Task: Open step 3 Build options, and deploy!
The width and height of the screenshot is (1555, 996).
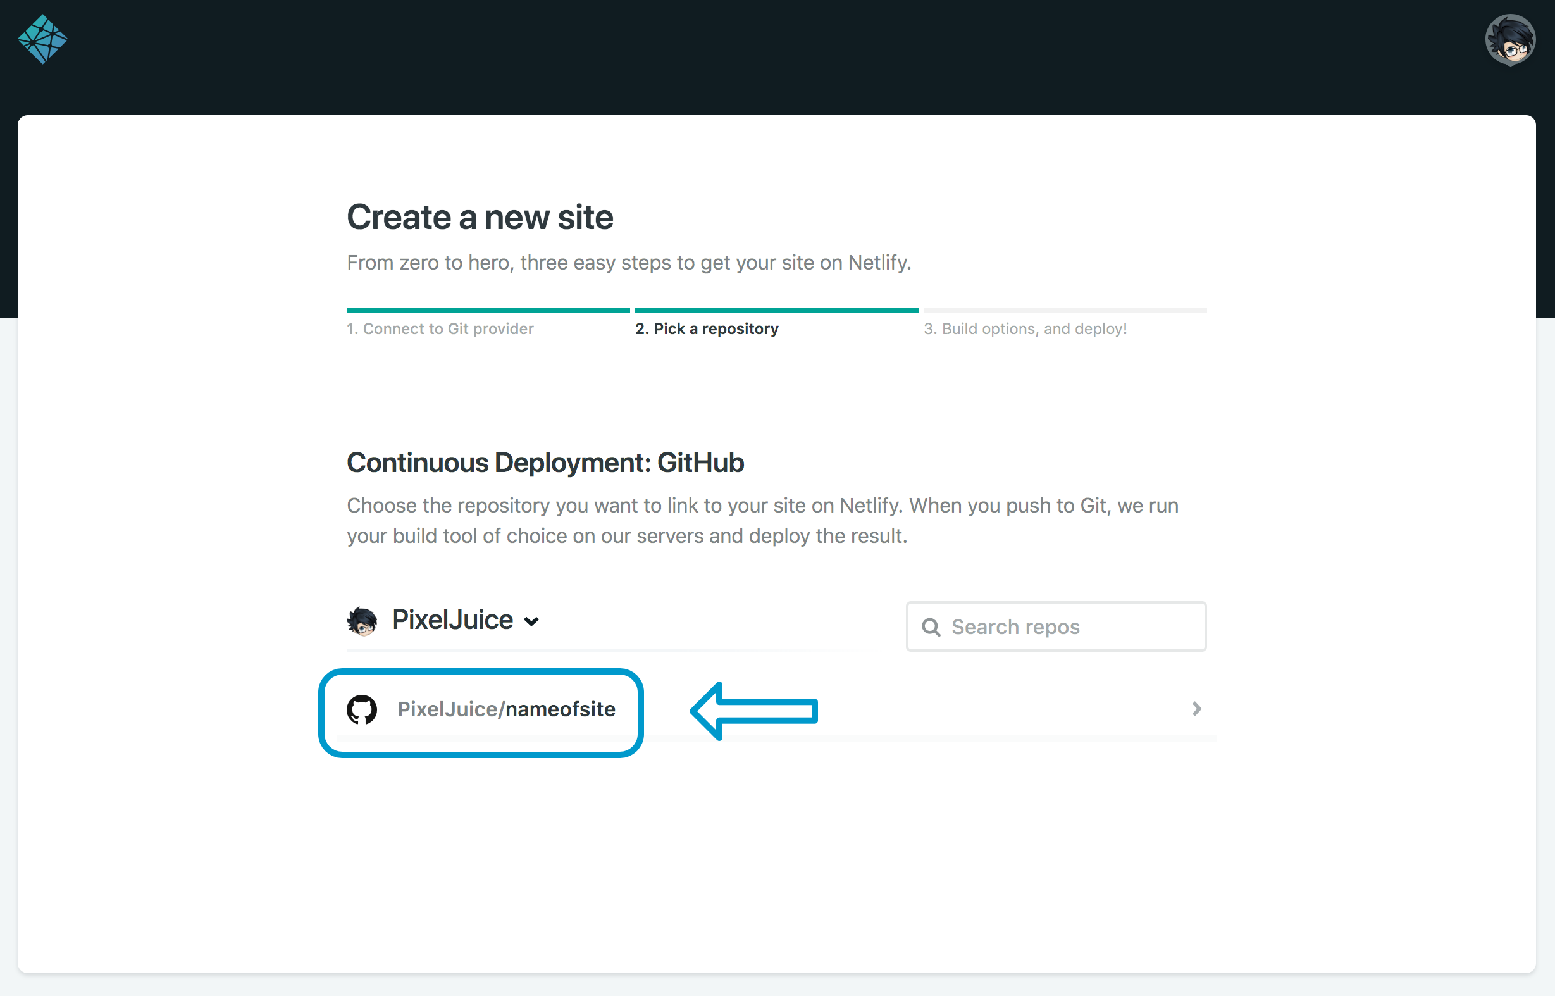Action: pos(1025,328)
